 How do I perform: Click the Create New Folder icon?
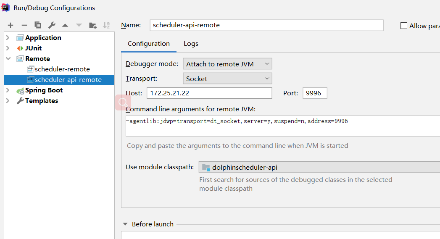pos(93,25)
